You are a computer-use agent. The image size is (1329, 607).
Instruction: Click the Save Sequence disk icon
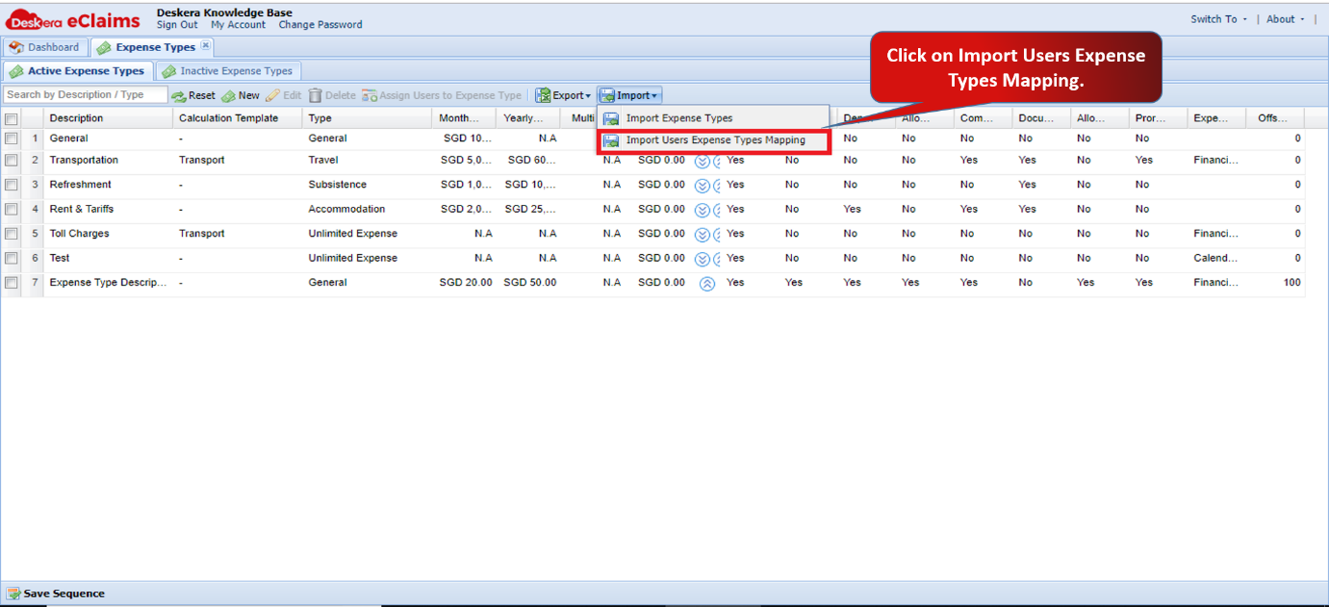pos(13,594)
